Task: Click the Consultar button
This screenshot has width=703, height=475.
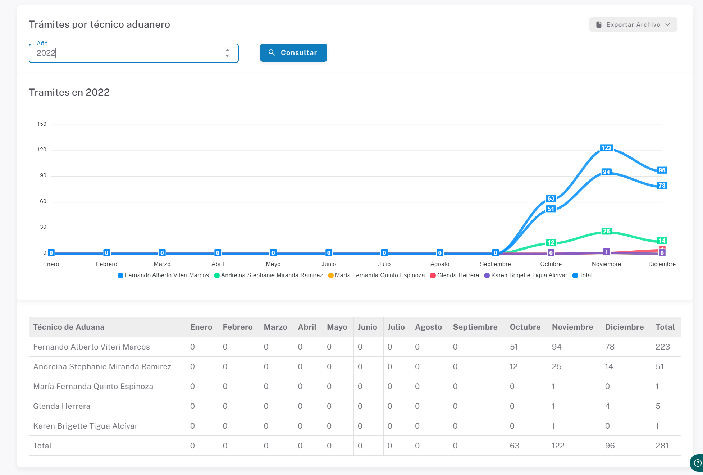Action: [x=293, y=52]
